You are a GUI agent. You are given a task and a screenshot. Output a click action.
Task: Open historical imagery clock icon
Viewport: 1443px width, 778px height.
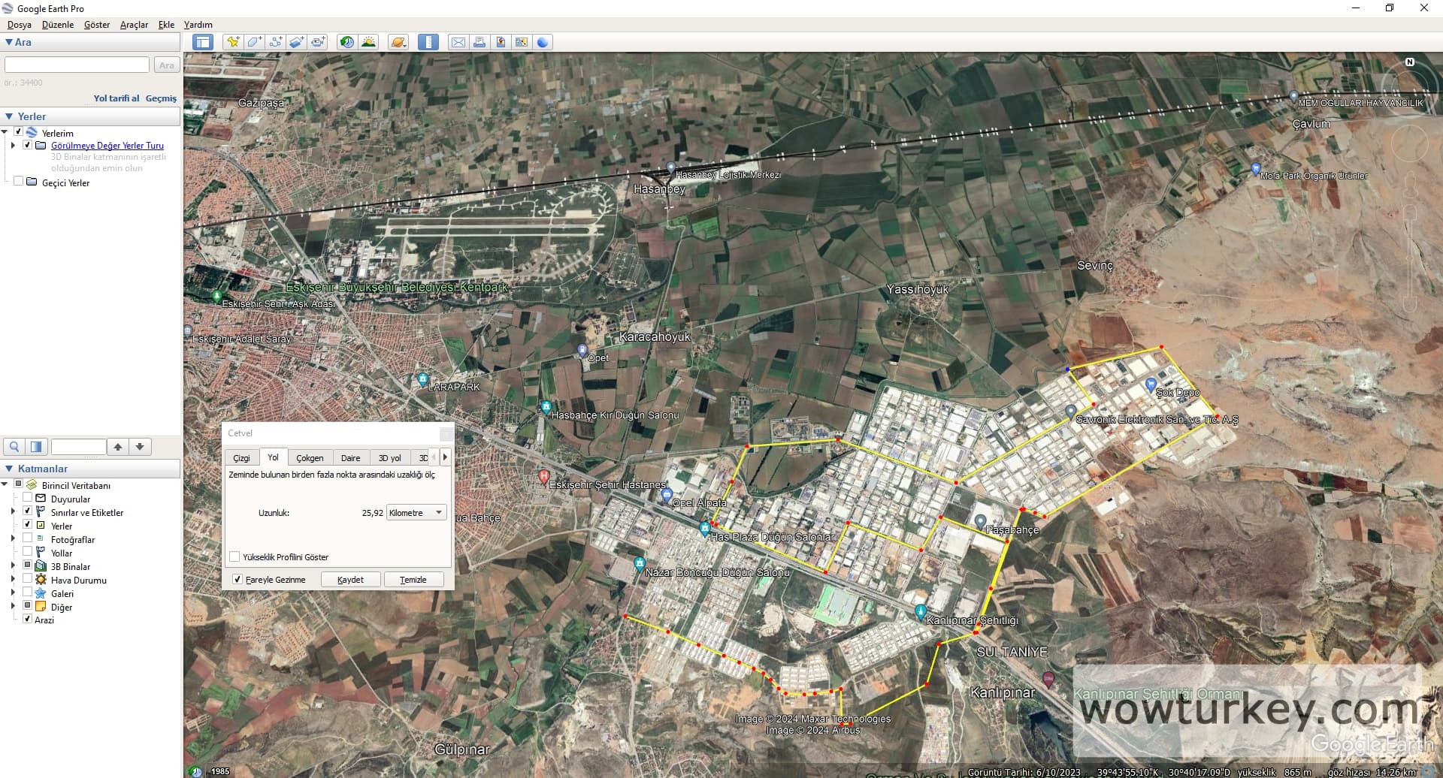(x=346, y=42)
